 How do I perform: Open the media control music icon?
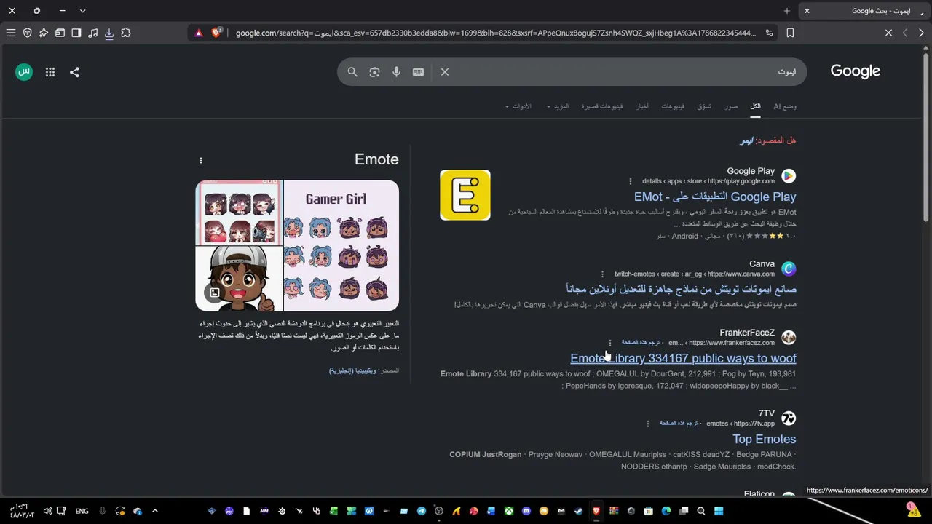click(x=93, y=33)
